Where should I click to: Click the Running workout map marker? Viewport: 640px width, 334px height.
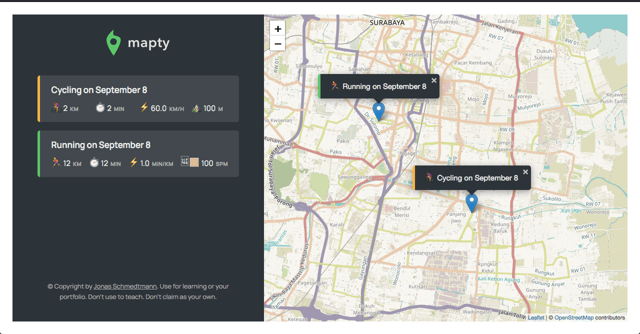click(379, 111)
